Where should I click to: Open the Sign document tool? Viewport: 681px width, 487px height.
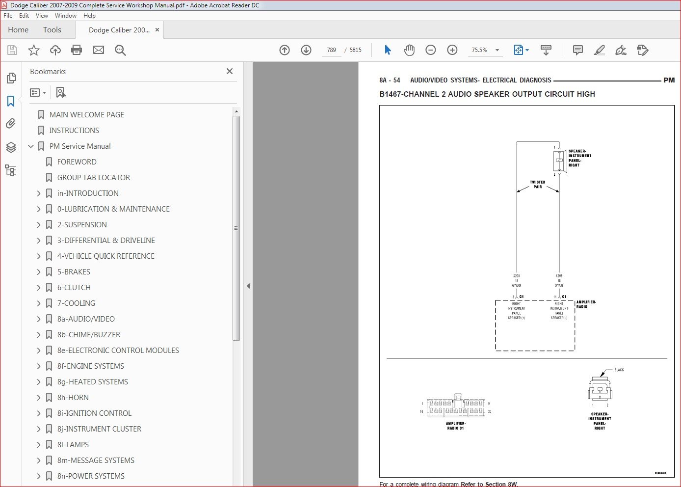click(x=621, y=50)
